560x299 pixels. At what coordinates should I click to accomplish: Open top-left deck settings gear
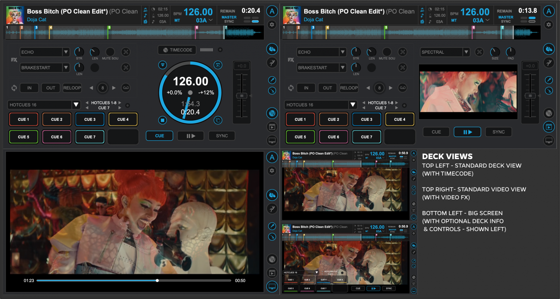pos(272,25)
